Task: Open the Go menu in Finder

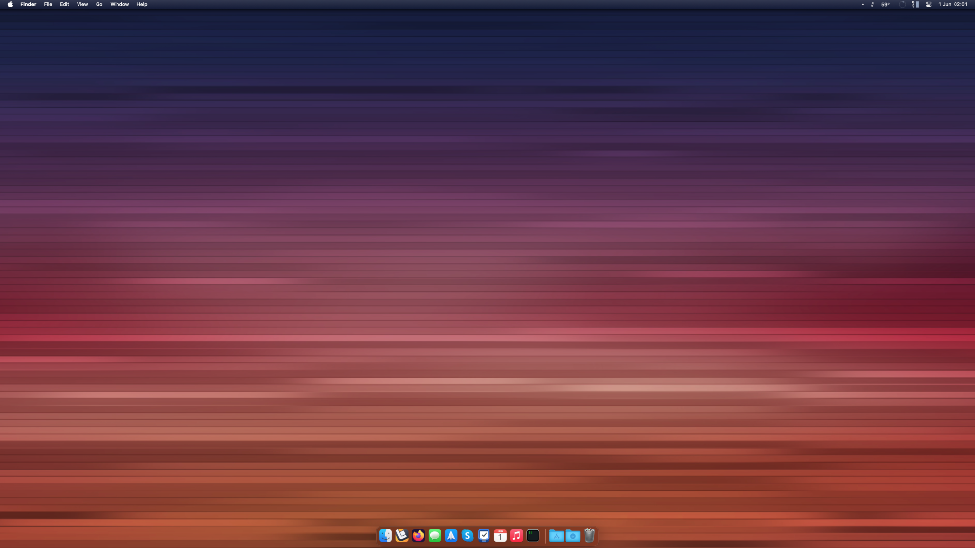Action: (x=98, y=4)
